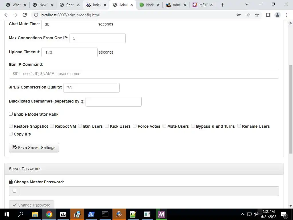Toggle the Chrome side panel

(268, 15)
